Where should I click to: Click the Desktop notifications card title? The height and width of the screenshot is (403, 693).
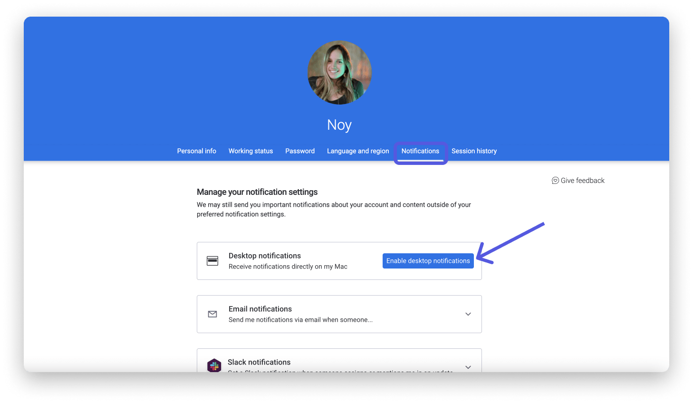(x=265, y=255)
